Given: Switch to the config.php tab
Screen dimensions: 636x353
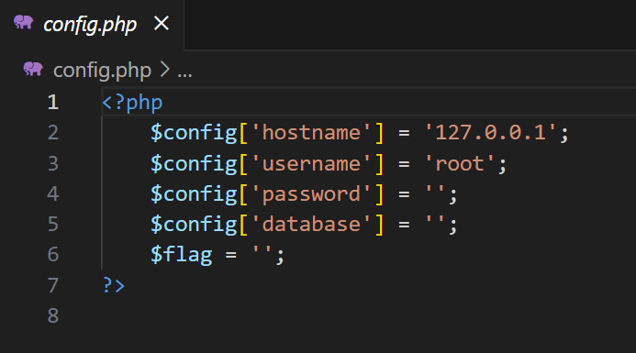Looking at the screenshot, I should pos(92,25).
